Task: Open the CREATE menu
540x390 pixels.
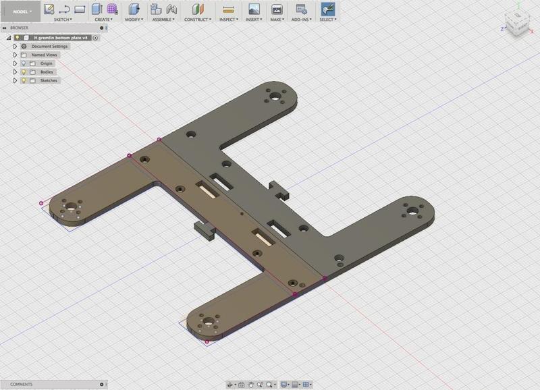Action: pyautogui.click(x=104, y=20)
